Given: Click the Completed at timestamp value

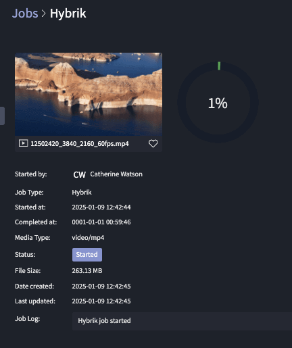Looking at the screenshot, I should click(101, 222).
